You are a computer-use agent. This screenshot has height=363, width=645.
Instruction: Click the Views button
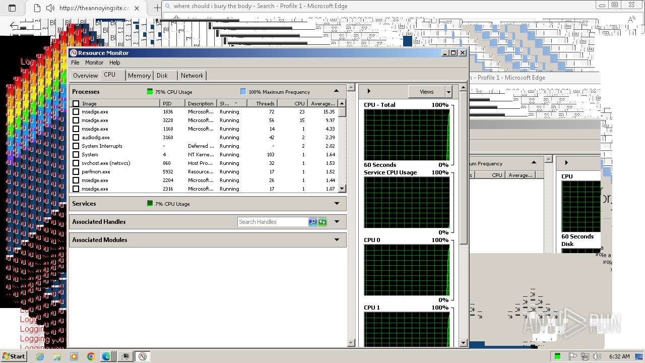click(x=426, y=92)
